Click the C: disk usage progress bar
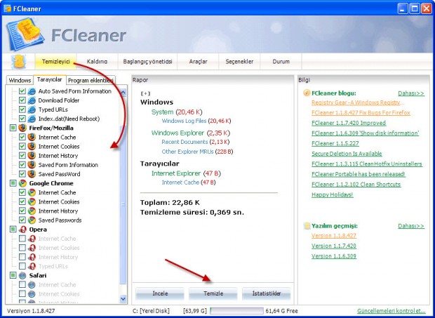 tap(236, 311)
